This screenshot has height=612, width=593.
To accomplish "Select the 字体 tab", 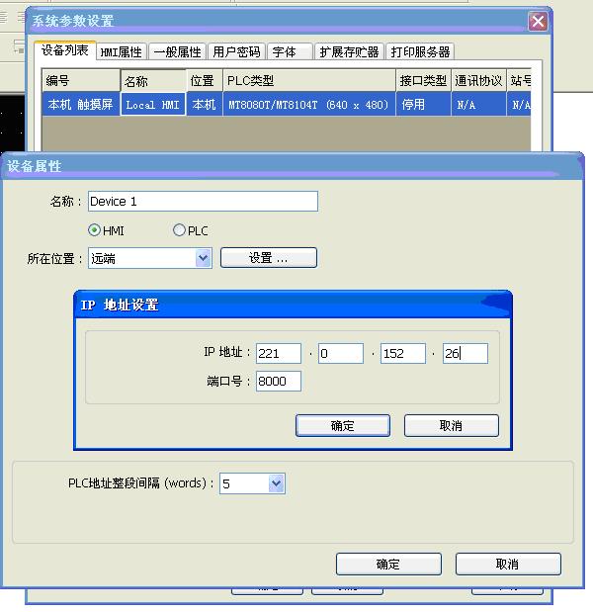I will [285, 52].
